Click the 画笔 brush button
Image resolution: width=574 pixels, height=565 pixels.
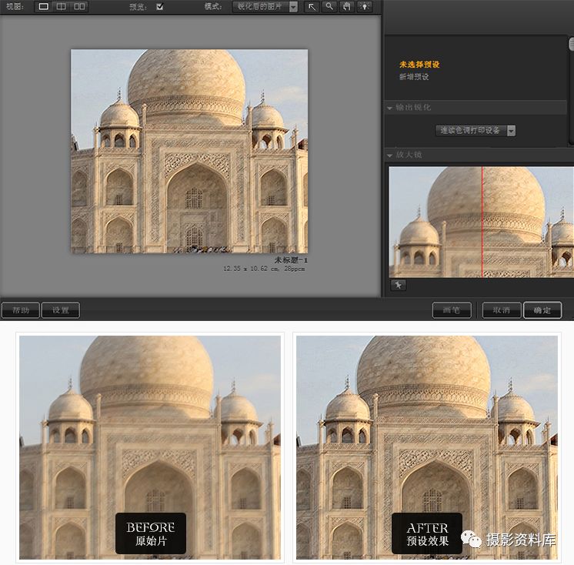[x=451, y=310]
